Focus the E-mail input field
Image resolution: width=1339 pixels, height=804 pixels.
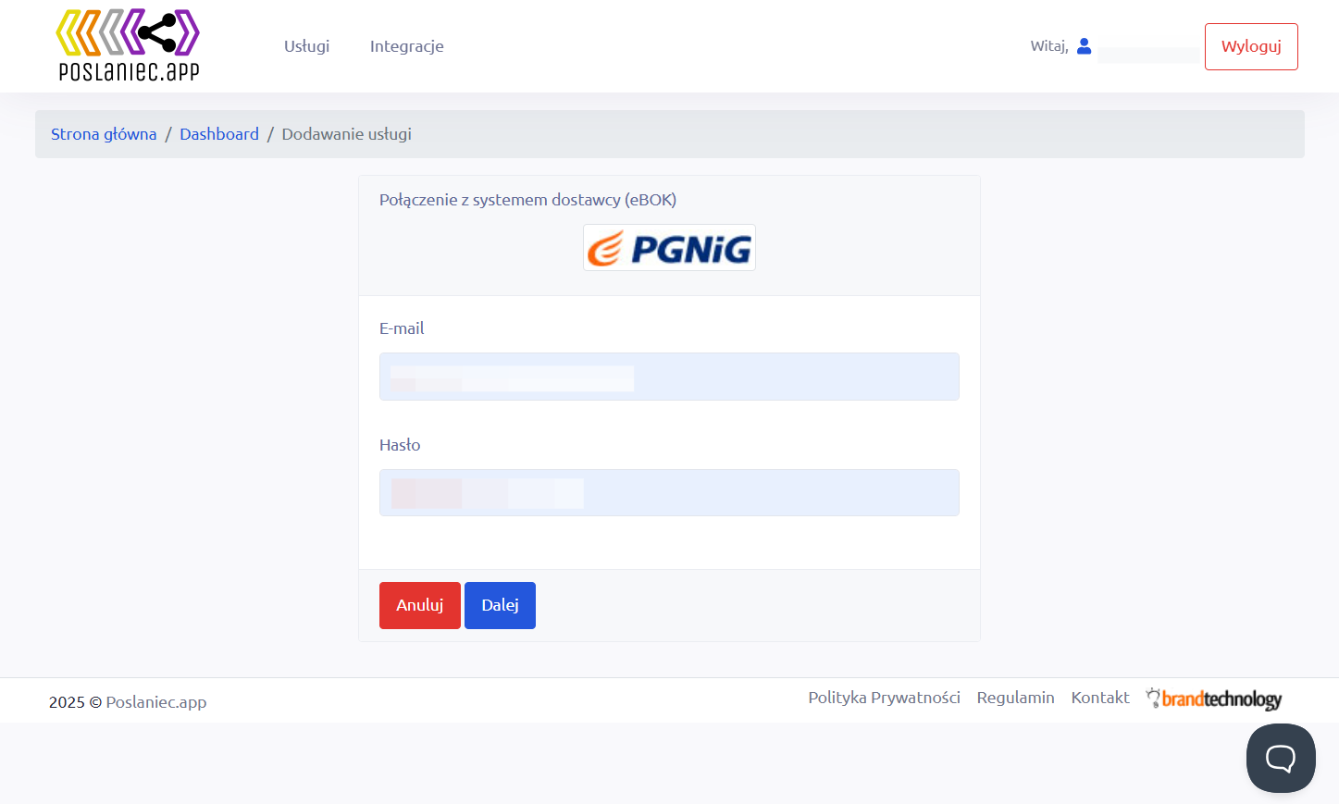click(x=669, y=377)
